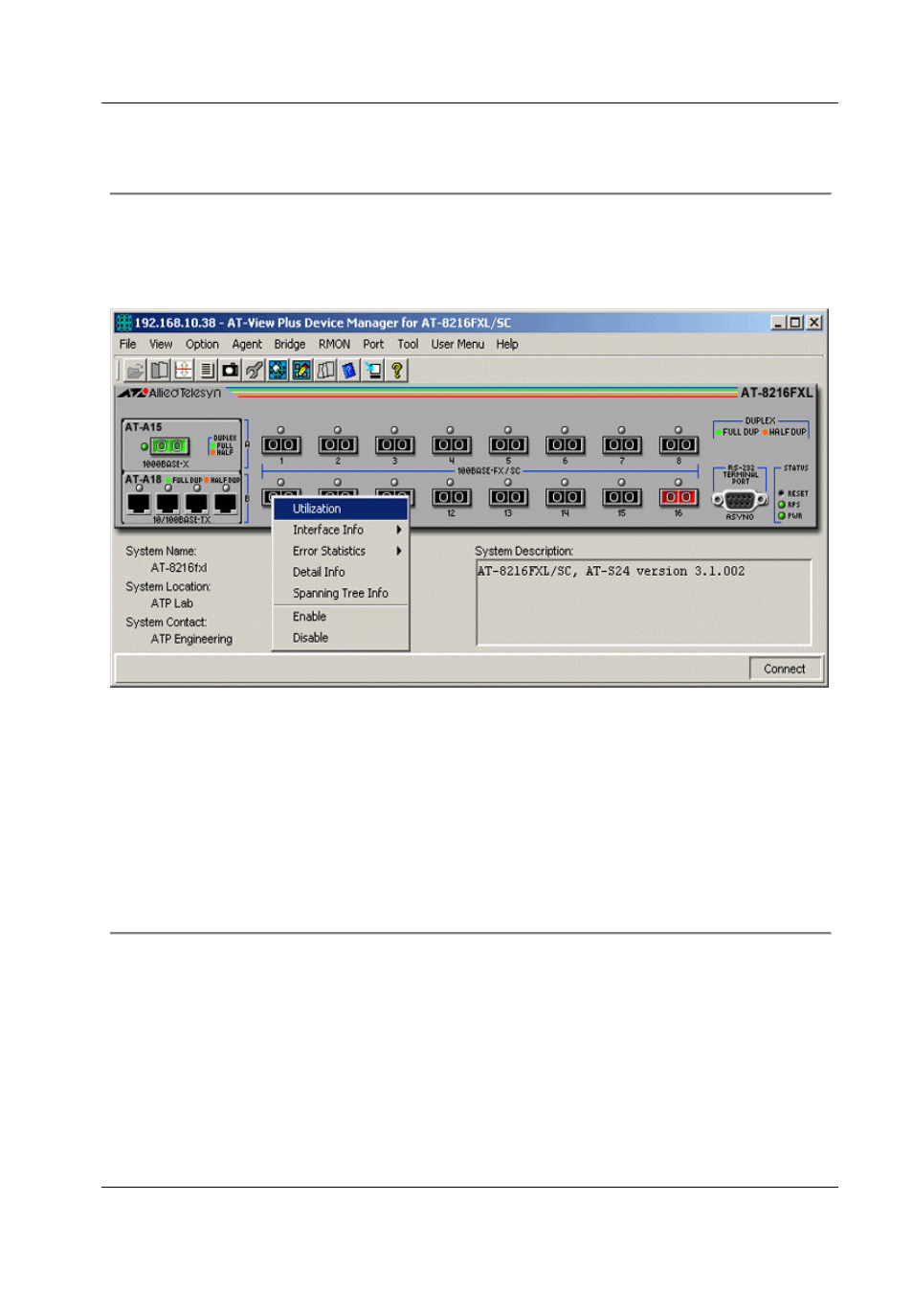
Task: Click the AT-8216fxl system name value
Action: (x=179, y=568)
